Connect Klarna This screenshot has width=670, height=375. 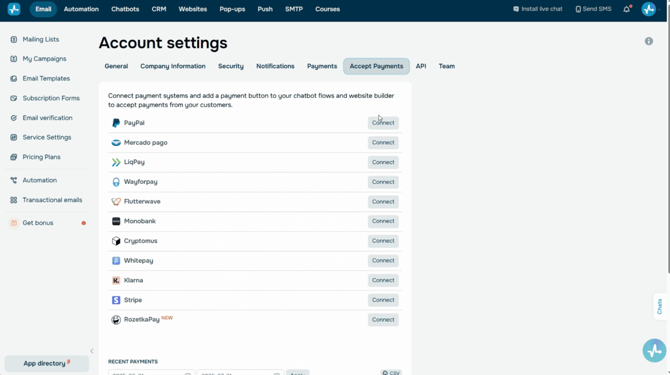click(x=383, y=280)
